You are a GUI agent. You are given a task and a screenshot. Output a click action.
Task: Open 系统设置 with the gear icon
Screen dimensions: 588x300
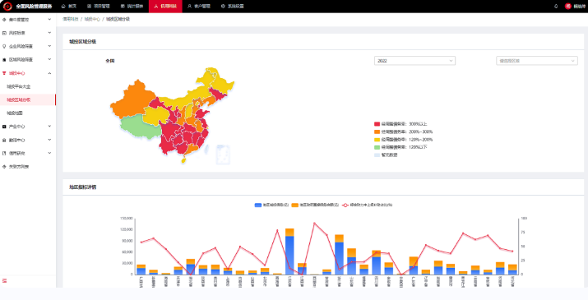pyautogui.click(x=232, y=7)
